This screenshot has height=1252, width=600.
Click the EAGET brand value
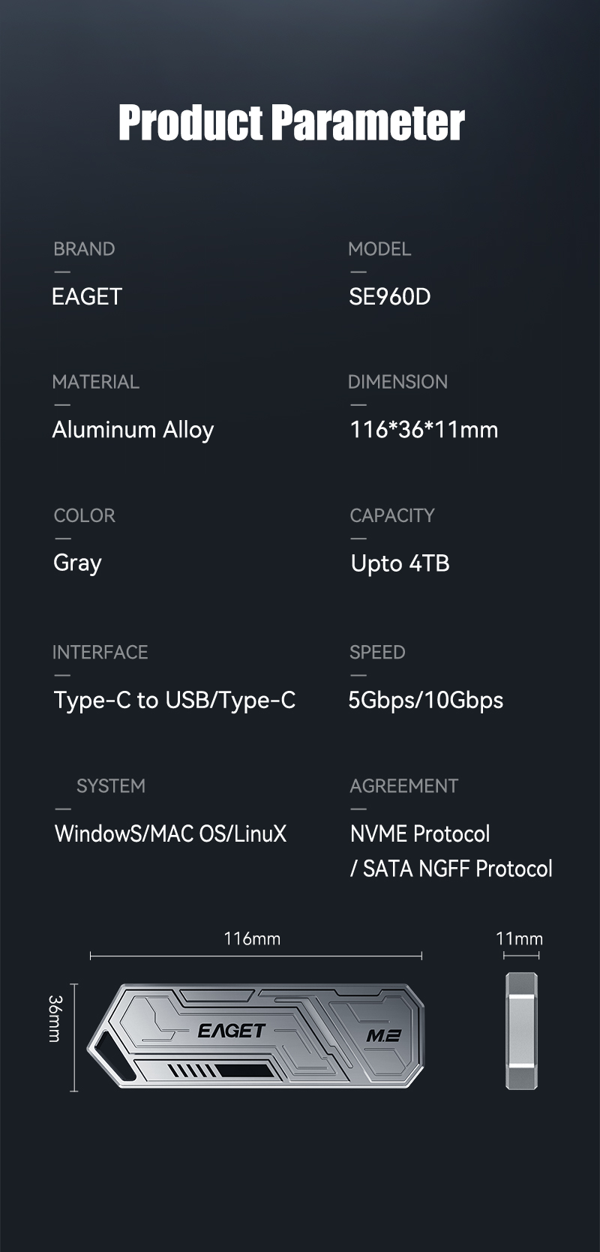(x=87, y=297)
